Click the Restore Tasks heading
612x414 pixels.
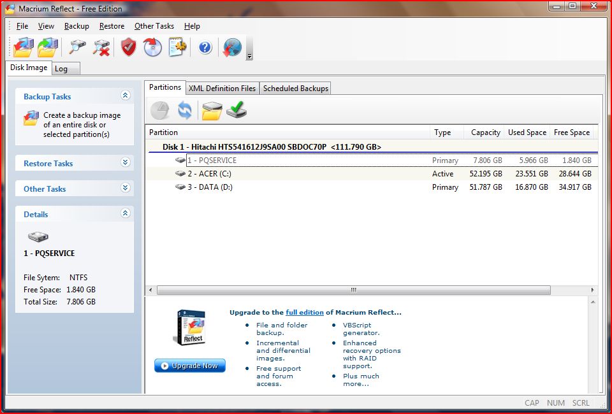pyautogui.click(x=48, y=163)
